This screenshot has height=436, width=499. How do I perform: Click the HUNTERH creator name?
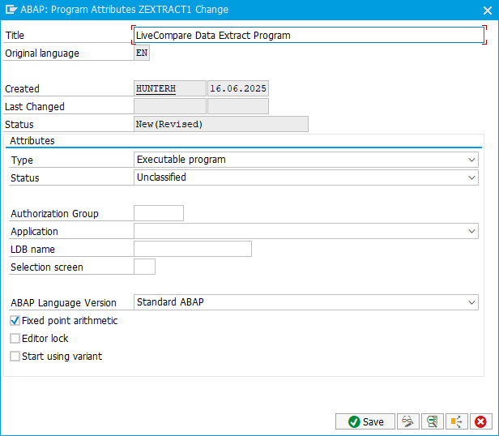click(156, 88)
